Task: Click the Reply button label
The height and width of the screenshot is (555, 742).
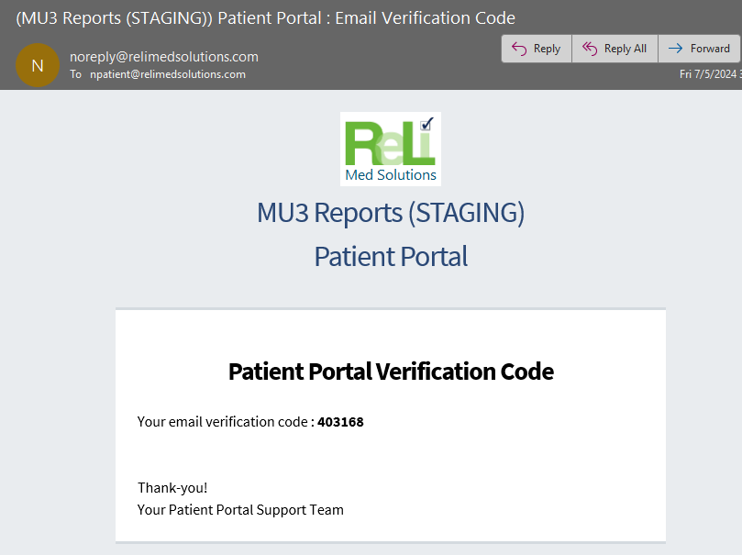Action: pos(547,49)
